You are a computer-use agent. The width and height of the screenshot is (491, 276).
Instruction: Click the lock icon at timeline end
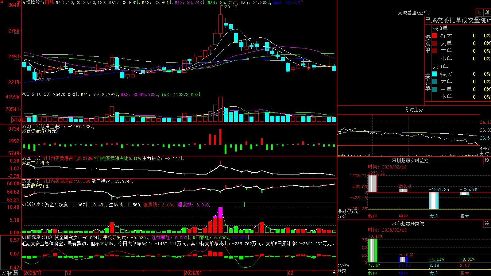(334, 272)
